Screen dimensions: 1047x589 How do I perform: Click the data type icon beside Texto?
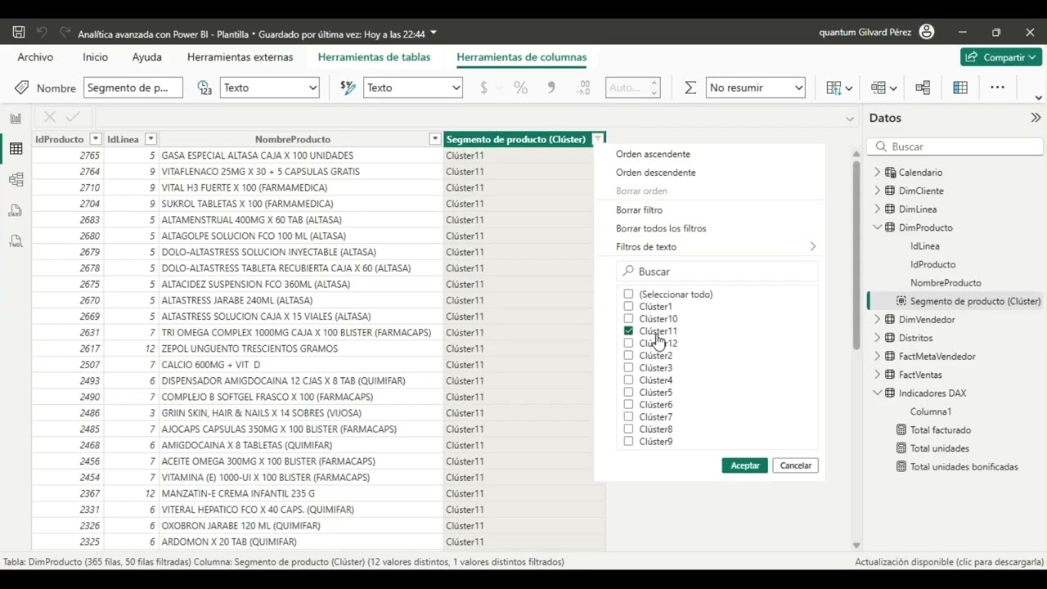tap(204, 88)
